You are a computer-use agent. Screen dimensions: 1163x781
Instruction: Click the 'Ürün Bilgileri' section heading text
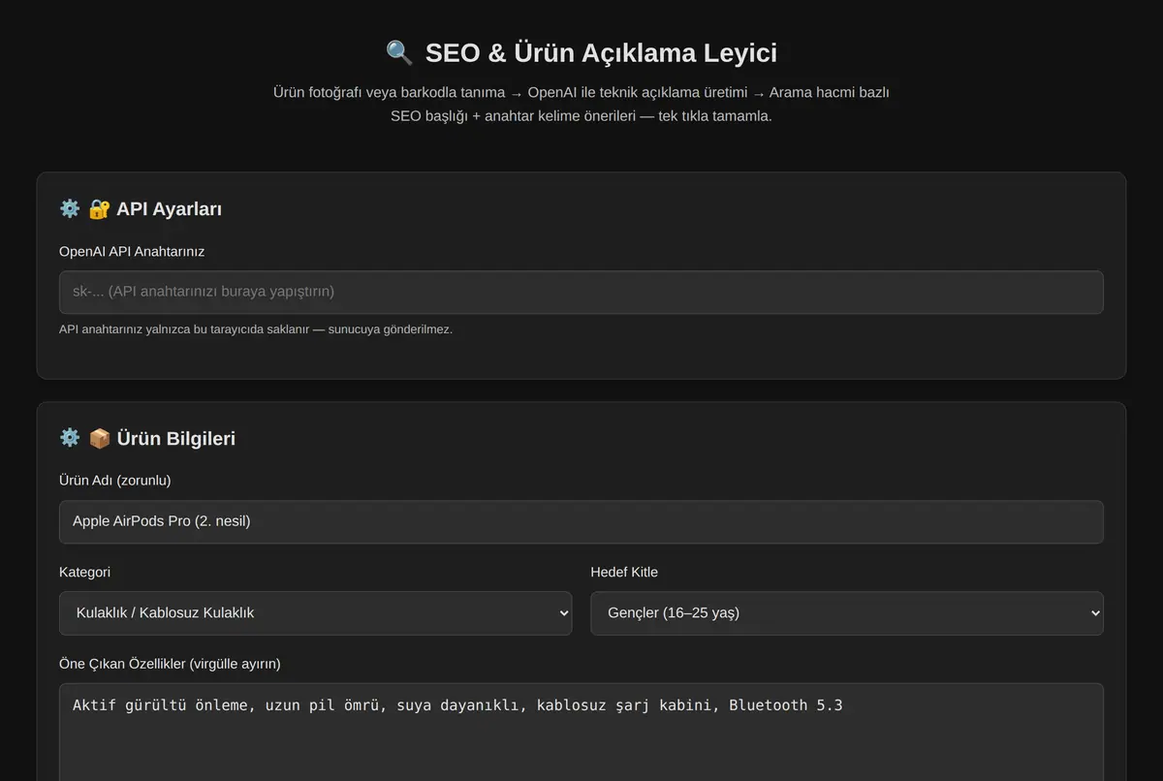[175, 438]
